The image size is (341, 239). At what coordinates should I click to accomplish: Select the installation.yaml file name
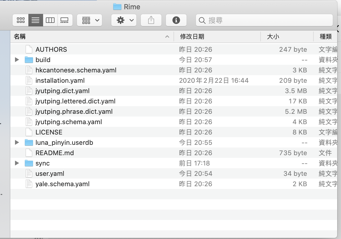click(60, 81)
